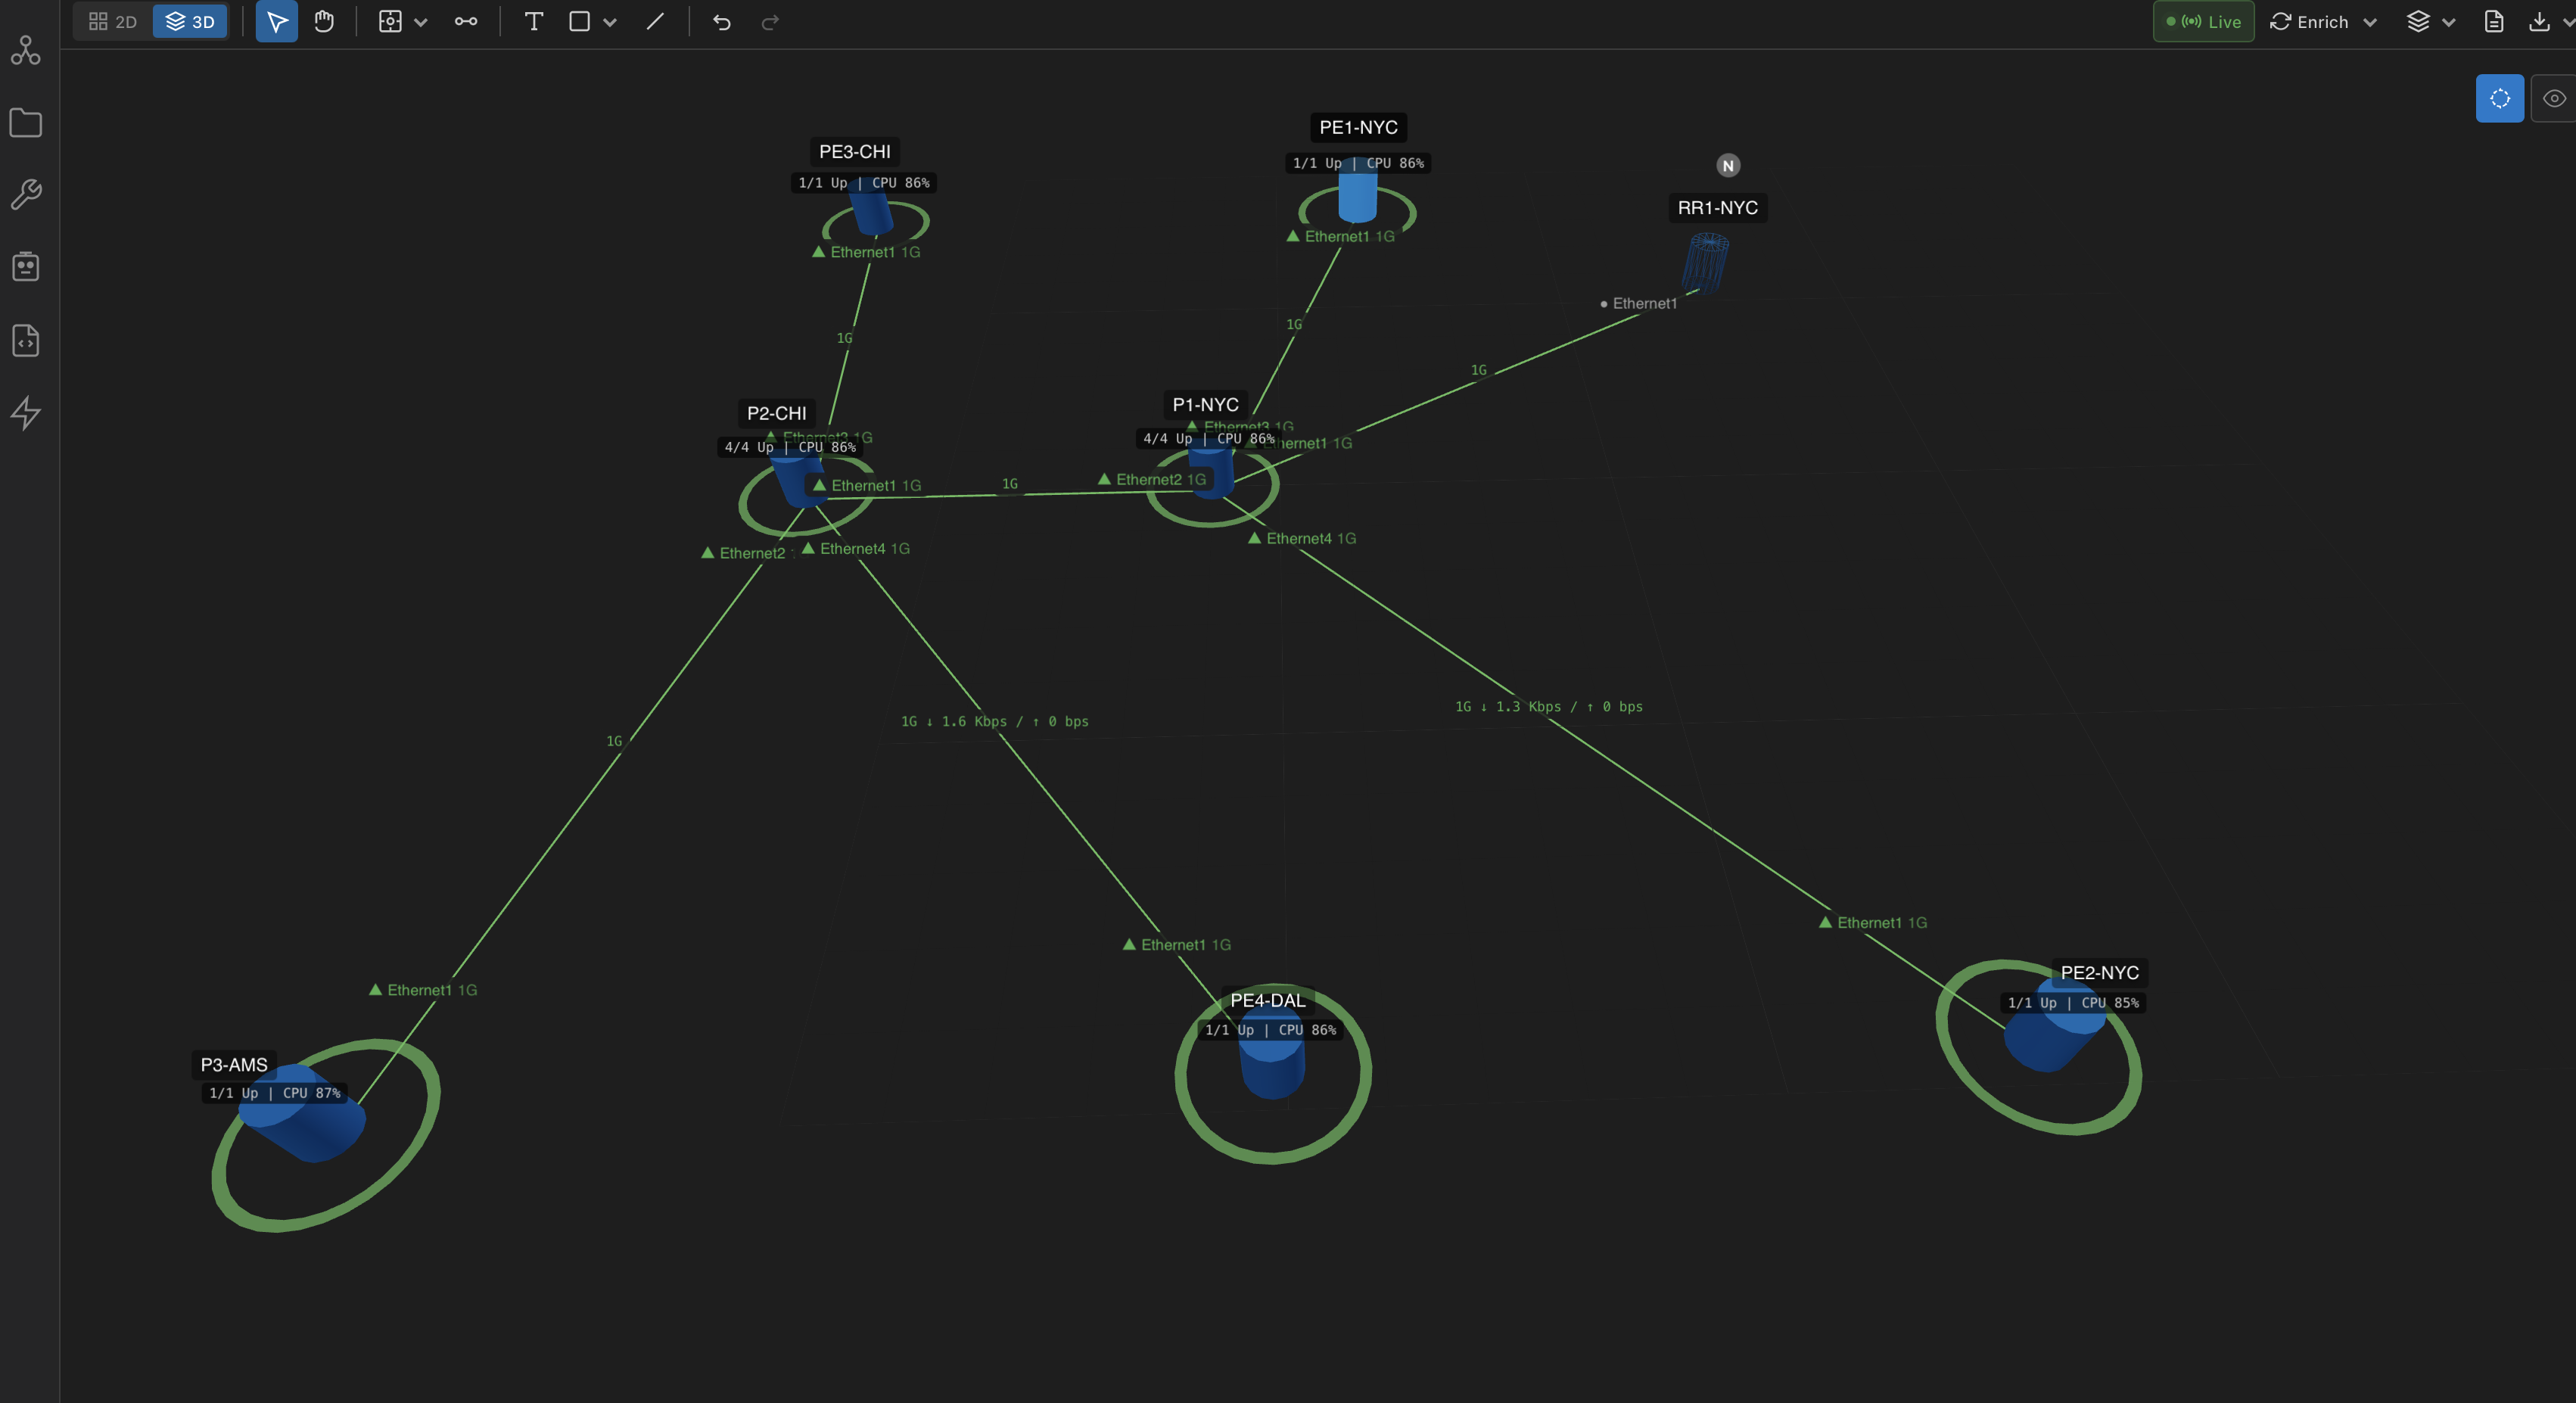Viewport: 2576px width, 1403px height.
Task: Click the undo icon in the toolbar
Action: click(722, 21)
